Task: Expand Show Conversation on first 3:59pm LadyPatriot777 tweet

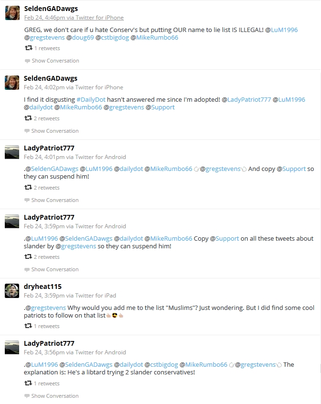Action: click(x=55, y=269)
